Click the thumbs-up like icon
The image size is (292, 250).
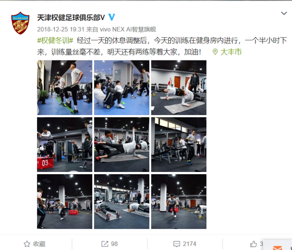[x=253, y=244]
